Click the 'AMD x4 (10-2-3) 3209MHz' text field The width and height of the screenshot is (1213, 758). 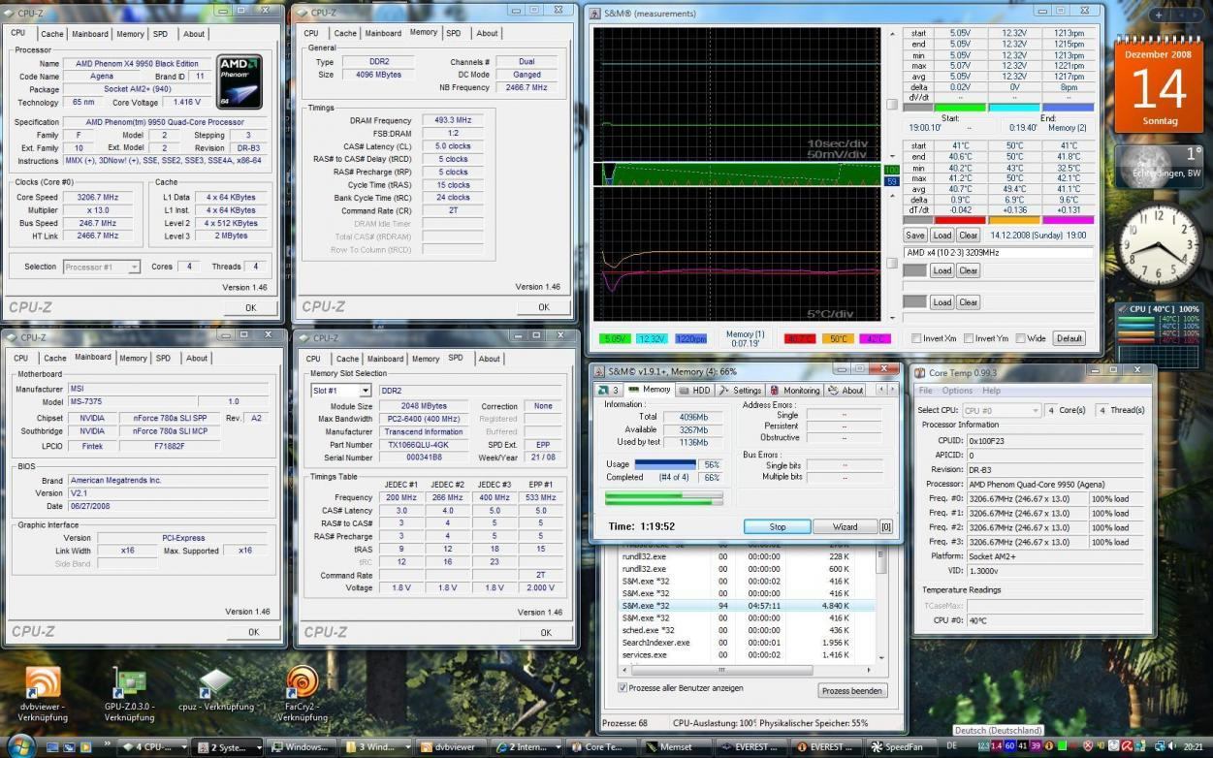tap(998, 252)
